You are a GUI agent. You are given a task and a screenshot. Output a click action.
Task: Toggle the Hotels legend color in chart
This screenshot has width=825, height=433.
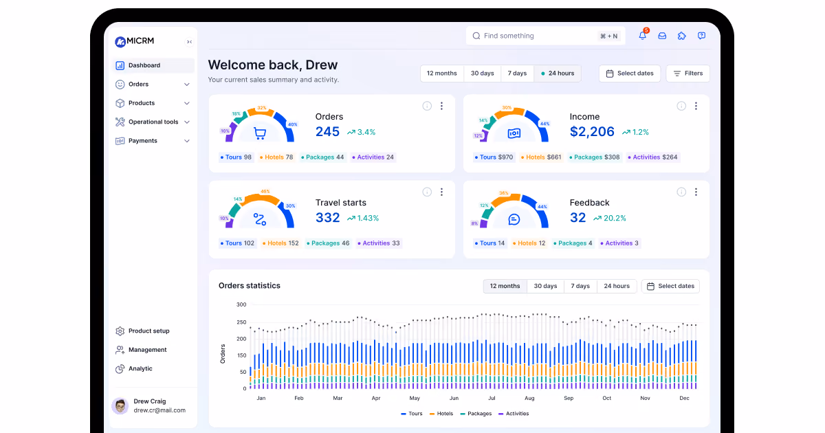tap(432, 414)
